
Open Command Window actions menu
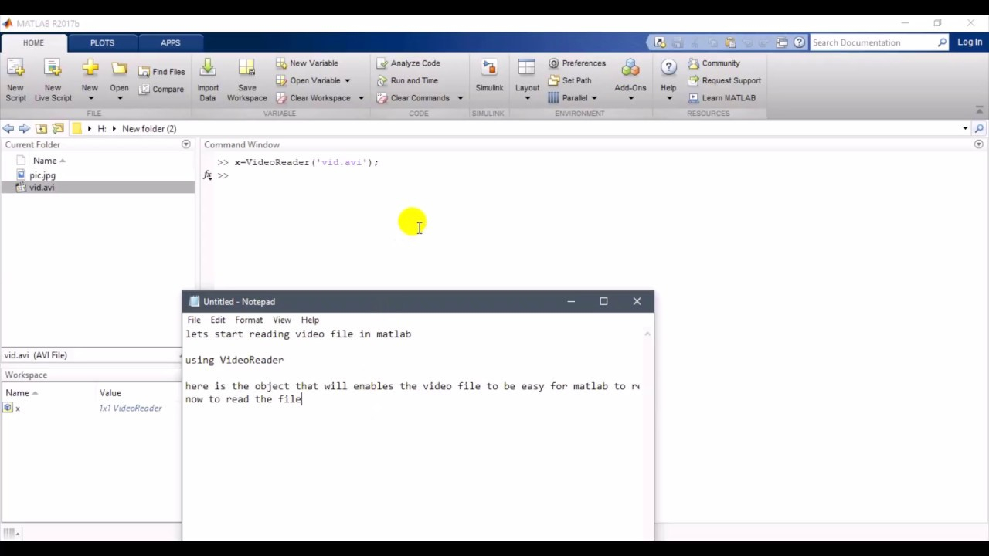[x=978, y=144]
